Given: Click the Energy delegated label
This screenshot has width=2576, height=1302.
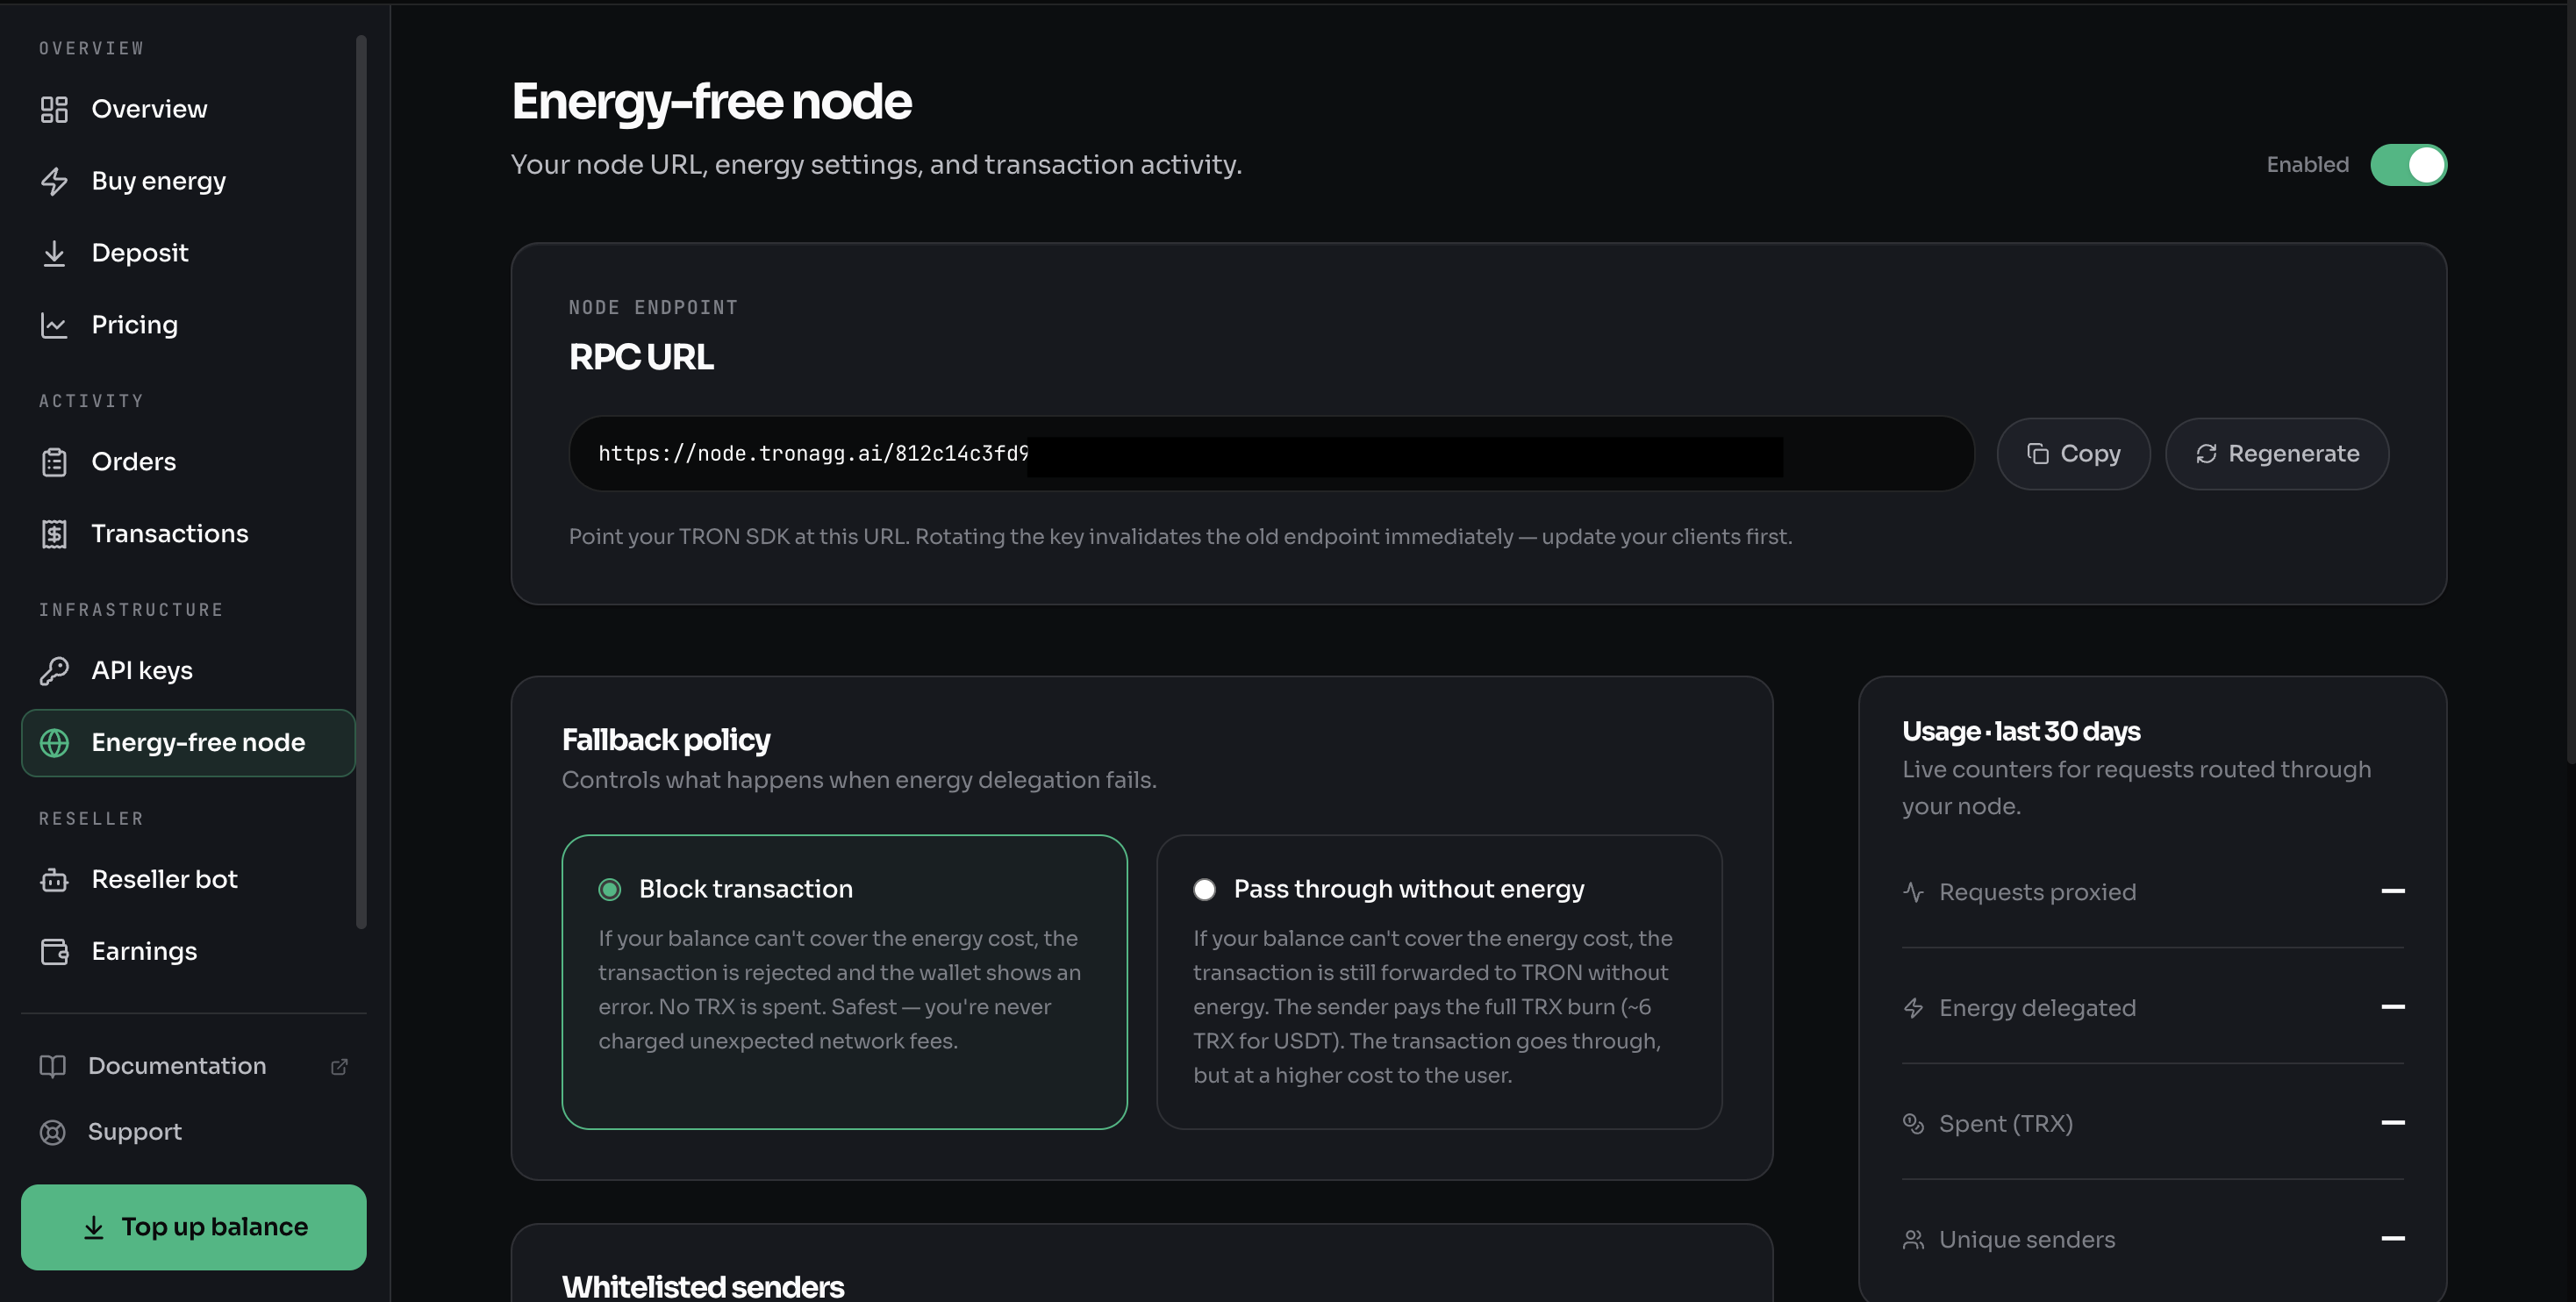Looking at the screenshot, I should tap(2037, 1008).
